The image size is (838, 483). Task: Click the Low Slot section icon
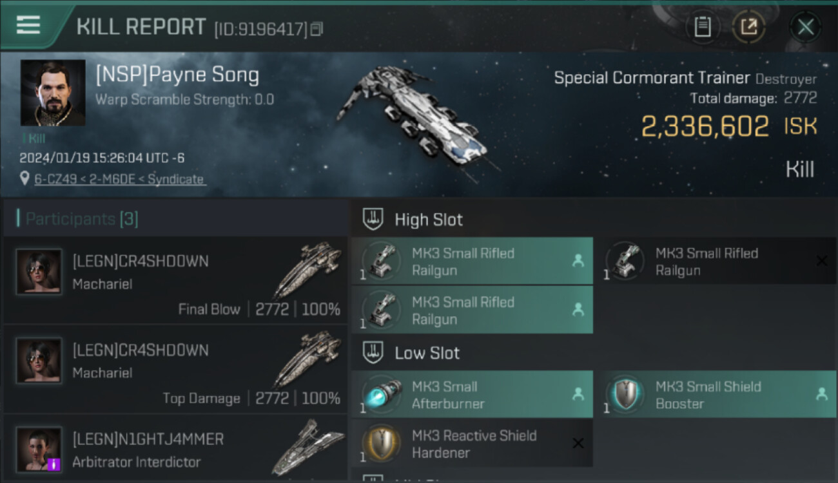pyautogui.click(x=374, y=353)
